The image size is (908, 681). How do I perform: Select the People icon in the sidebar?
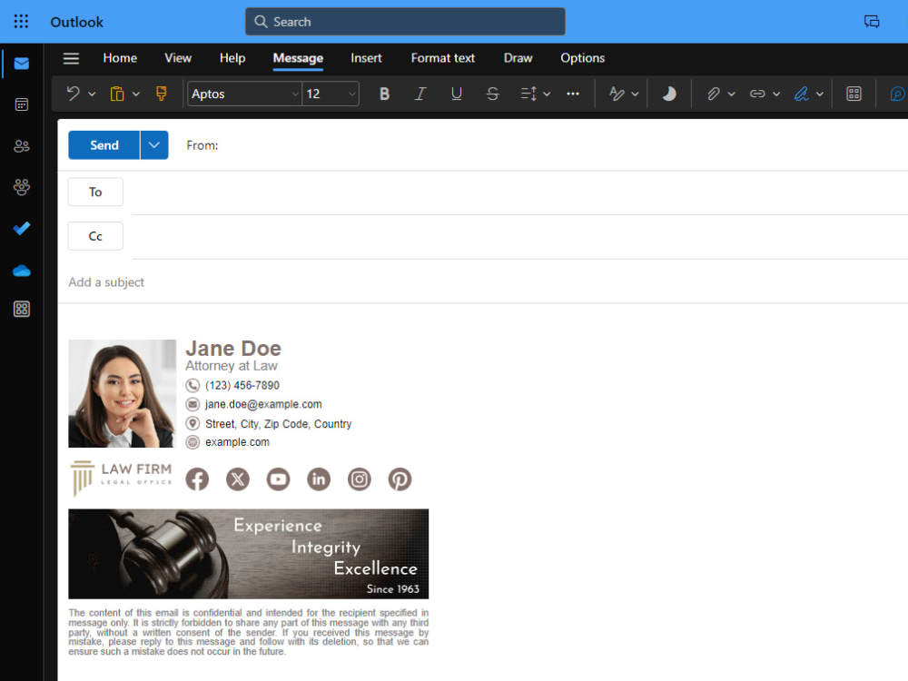(21, 145)
